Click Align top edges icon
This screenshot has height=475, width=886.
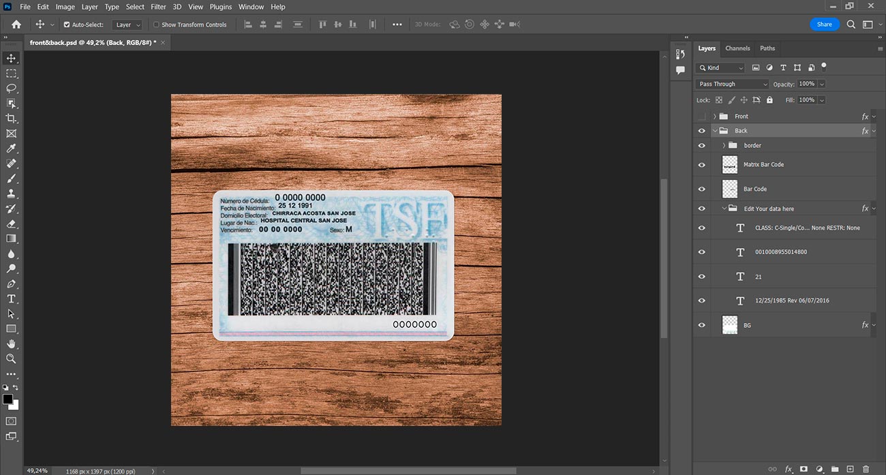tap(323, 25)
